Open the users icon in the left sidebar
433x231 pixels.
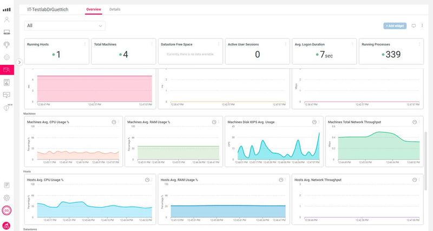point(7,20)
